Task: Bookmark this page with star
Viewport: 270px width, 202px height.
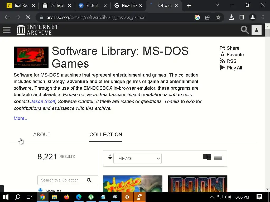Action: pos(218,17)
